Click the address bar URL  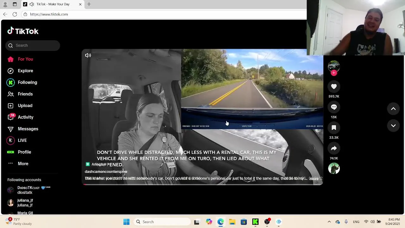(x=49, y=14)
